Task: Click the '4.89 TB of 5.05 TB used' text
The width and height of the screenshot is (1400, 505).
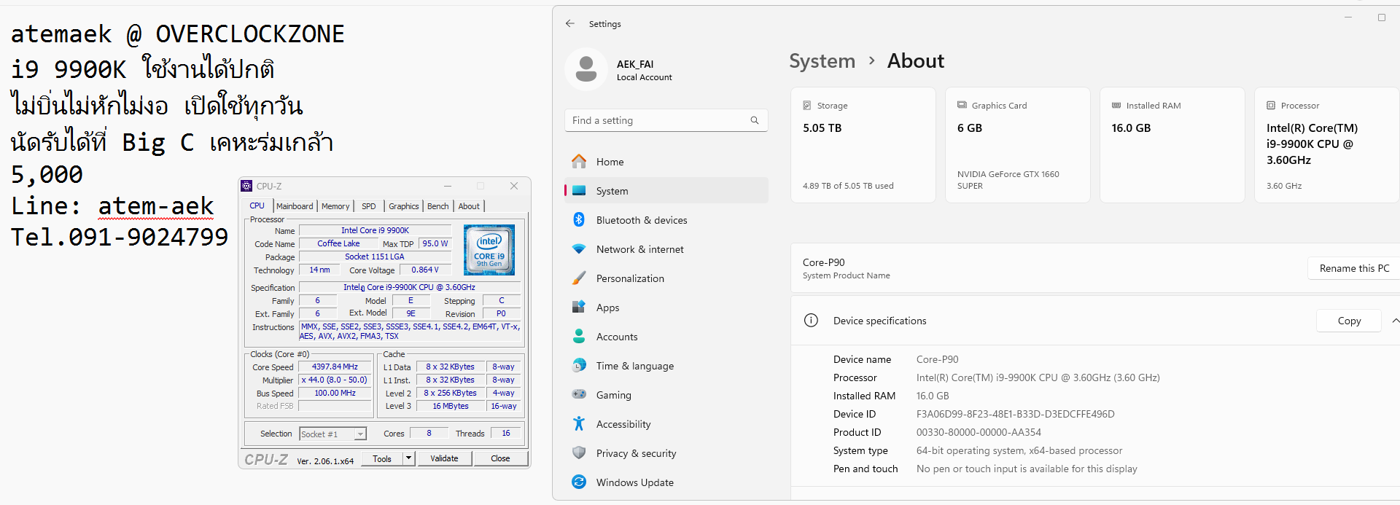Action: pos(848,186)
